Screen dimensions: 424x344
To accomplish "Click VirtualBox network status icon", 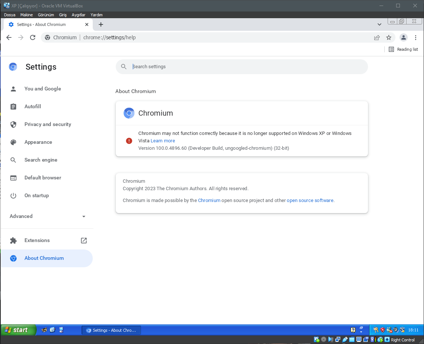I will (338, 340).
